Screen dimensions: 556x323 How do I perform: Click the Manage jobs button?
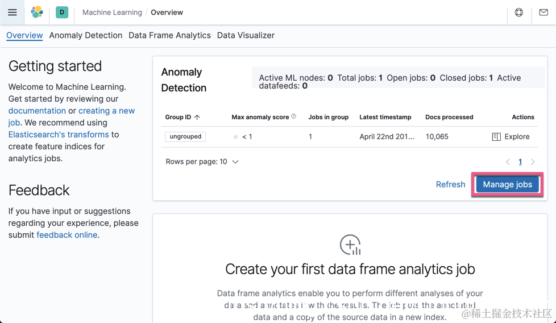tap(507, 184)
